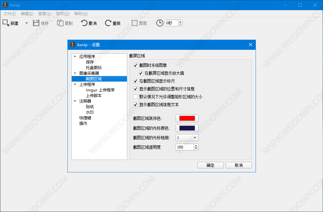Image resolution: width=323 pixels, height=212 pixels.
Task: Open the 截图区域的光标粗细 dropdown
Action: pos(187,138)
